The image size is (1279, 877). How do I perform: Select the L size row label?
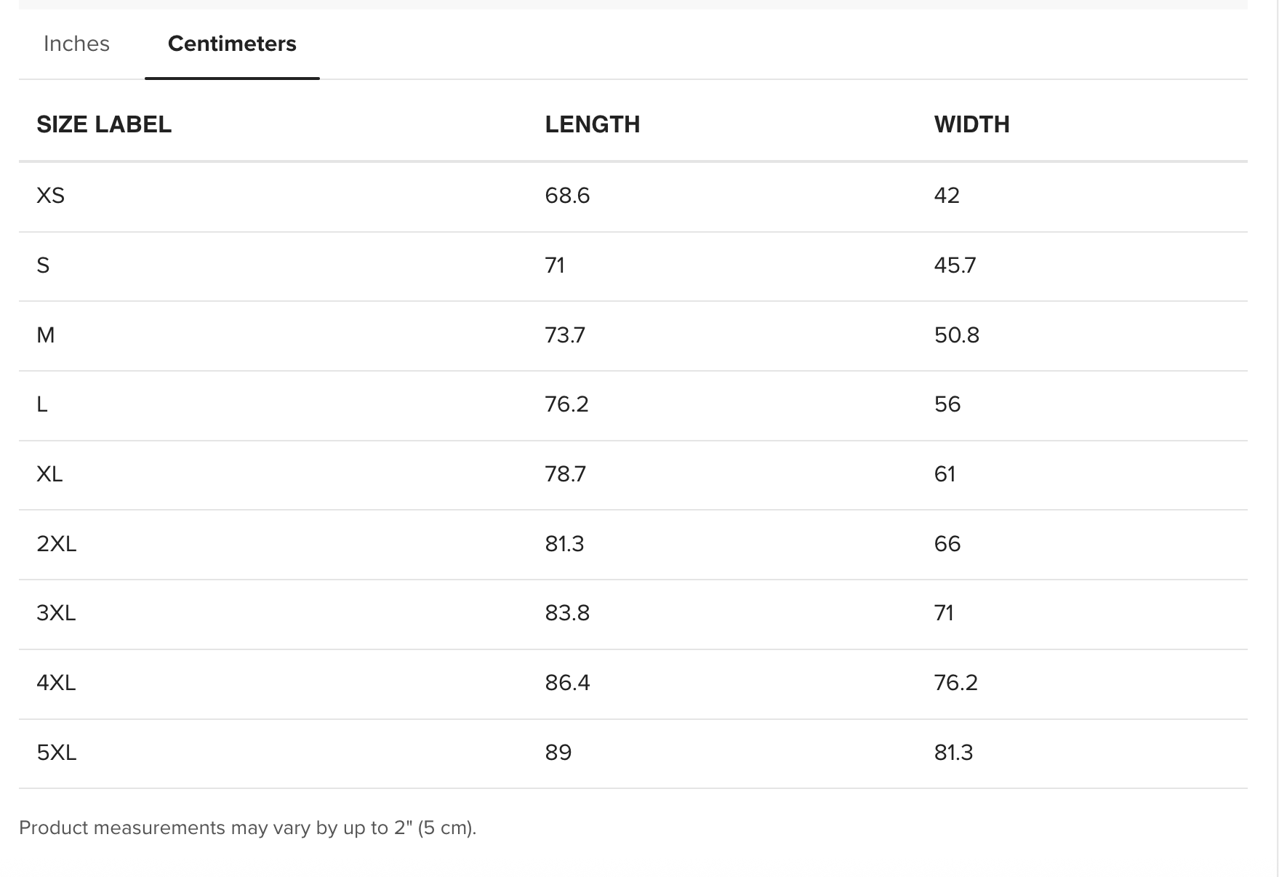point(42,404)
